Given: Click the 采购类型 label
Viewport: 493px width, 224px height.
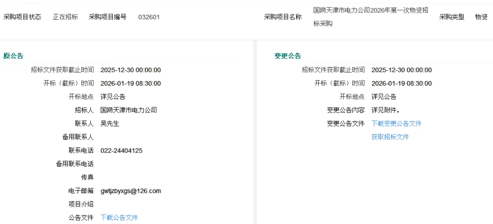Looking at the screenshot, I should click(x=451, y=17).
